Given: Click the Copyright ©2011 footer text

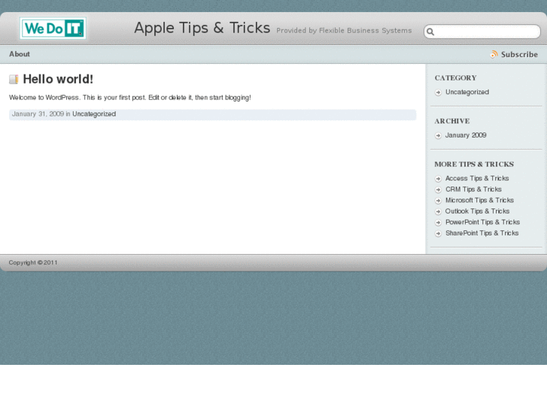Looking at the screenshot, I should [x=33, y=263].
